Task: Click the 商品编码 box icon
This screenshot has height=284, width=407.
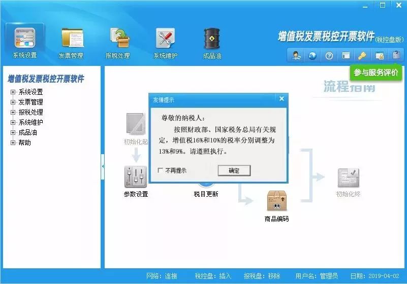Action: (277, 201)
